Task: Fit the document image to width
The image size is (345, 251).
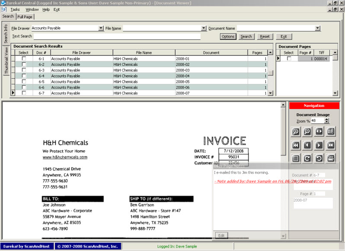Action: (x=319, y=132)
